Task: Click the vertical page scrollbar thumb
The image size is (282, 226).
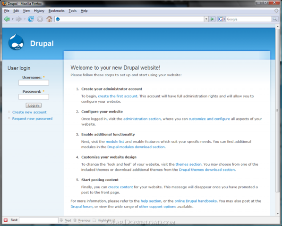Action: (x=277, y=111)
